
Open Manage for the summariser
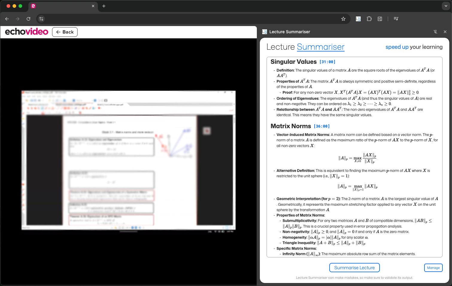click(433, 267)
